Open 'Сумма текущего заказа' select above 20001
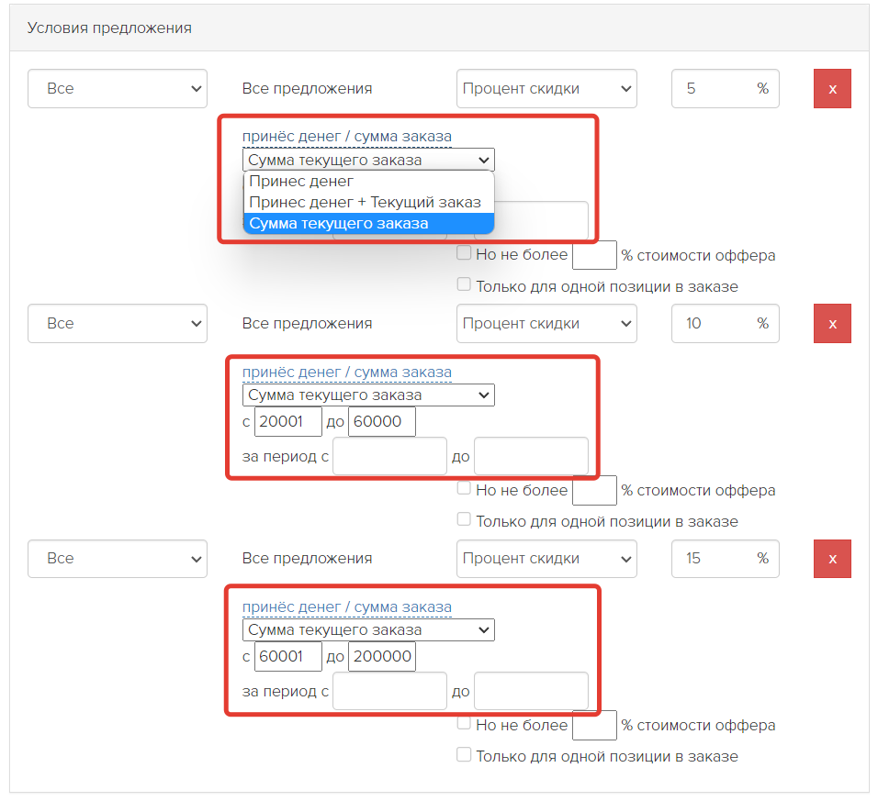Viewport: 878px width, 801px height. (x=368, y=395)
